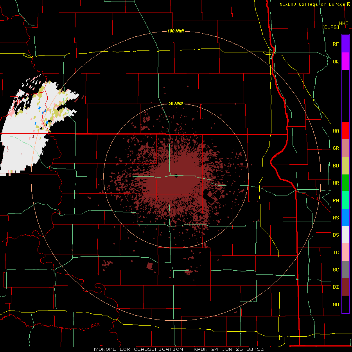Viewport: 352px width, 352px height.
Task: Click the "GR" legend label
Action: pos(336,148)
